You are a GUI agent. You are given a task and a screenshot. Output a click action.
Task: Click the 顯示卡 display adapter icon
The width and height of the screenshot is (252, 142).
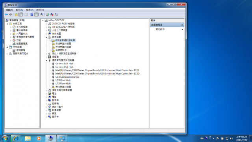tap(50, 117)
